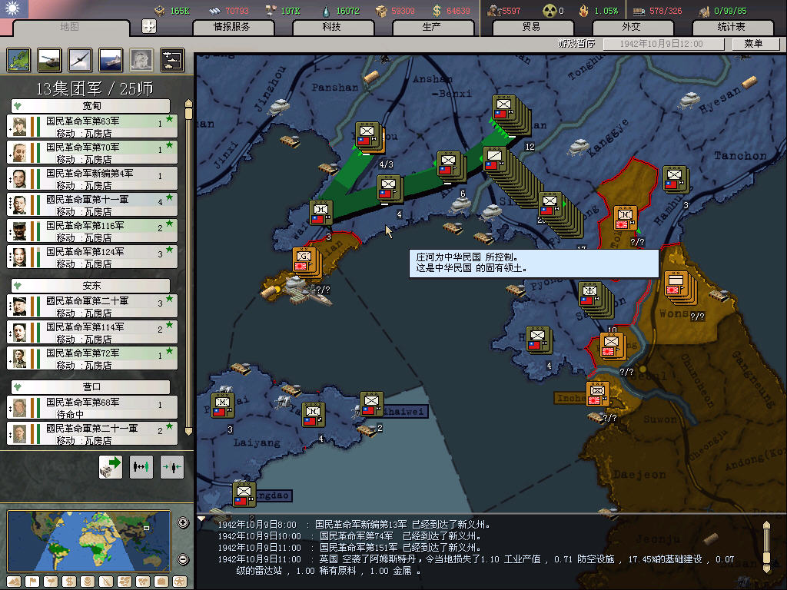This screenshot has width=787, height=590.
Task: Select the Chinese unit counter at Qingdao
Action: 244,494
